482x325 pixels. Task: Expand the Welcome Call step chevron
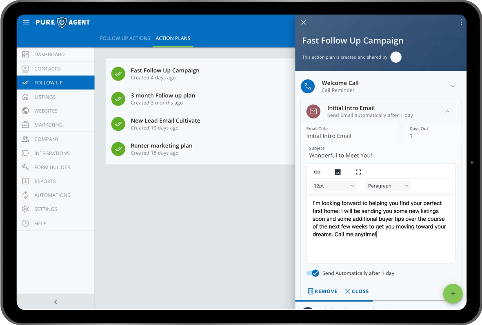[x=453, y=86]
